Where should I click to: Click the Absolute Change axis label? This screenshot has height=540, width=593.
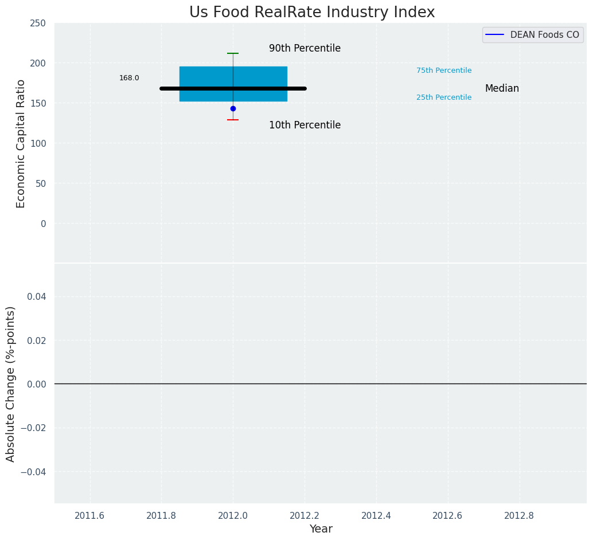click(11, 384)
